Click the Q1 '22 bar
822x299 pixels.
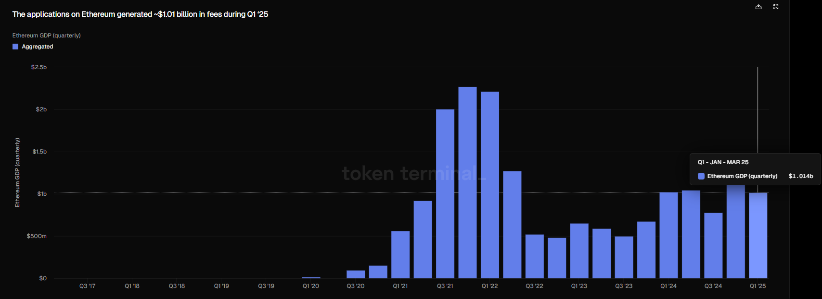[490, 185]
